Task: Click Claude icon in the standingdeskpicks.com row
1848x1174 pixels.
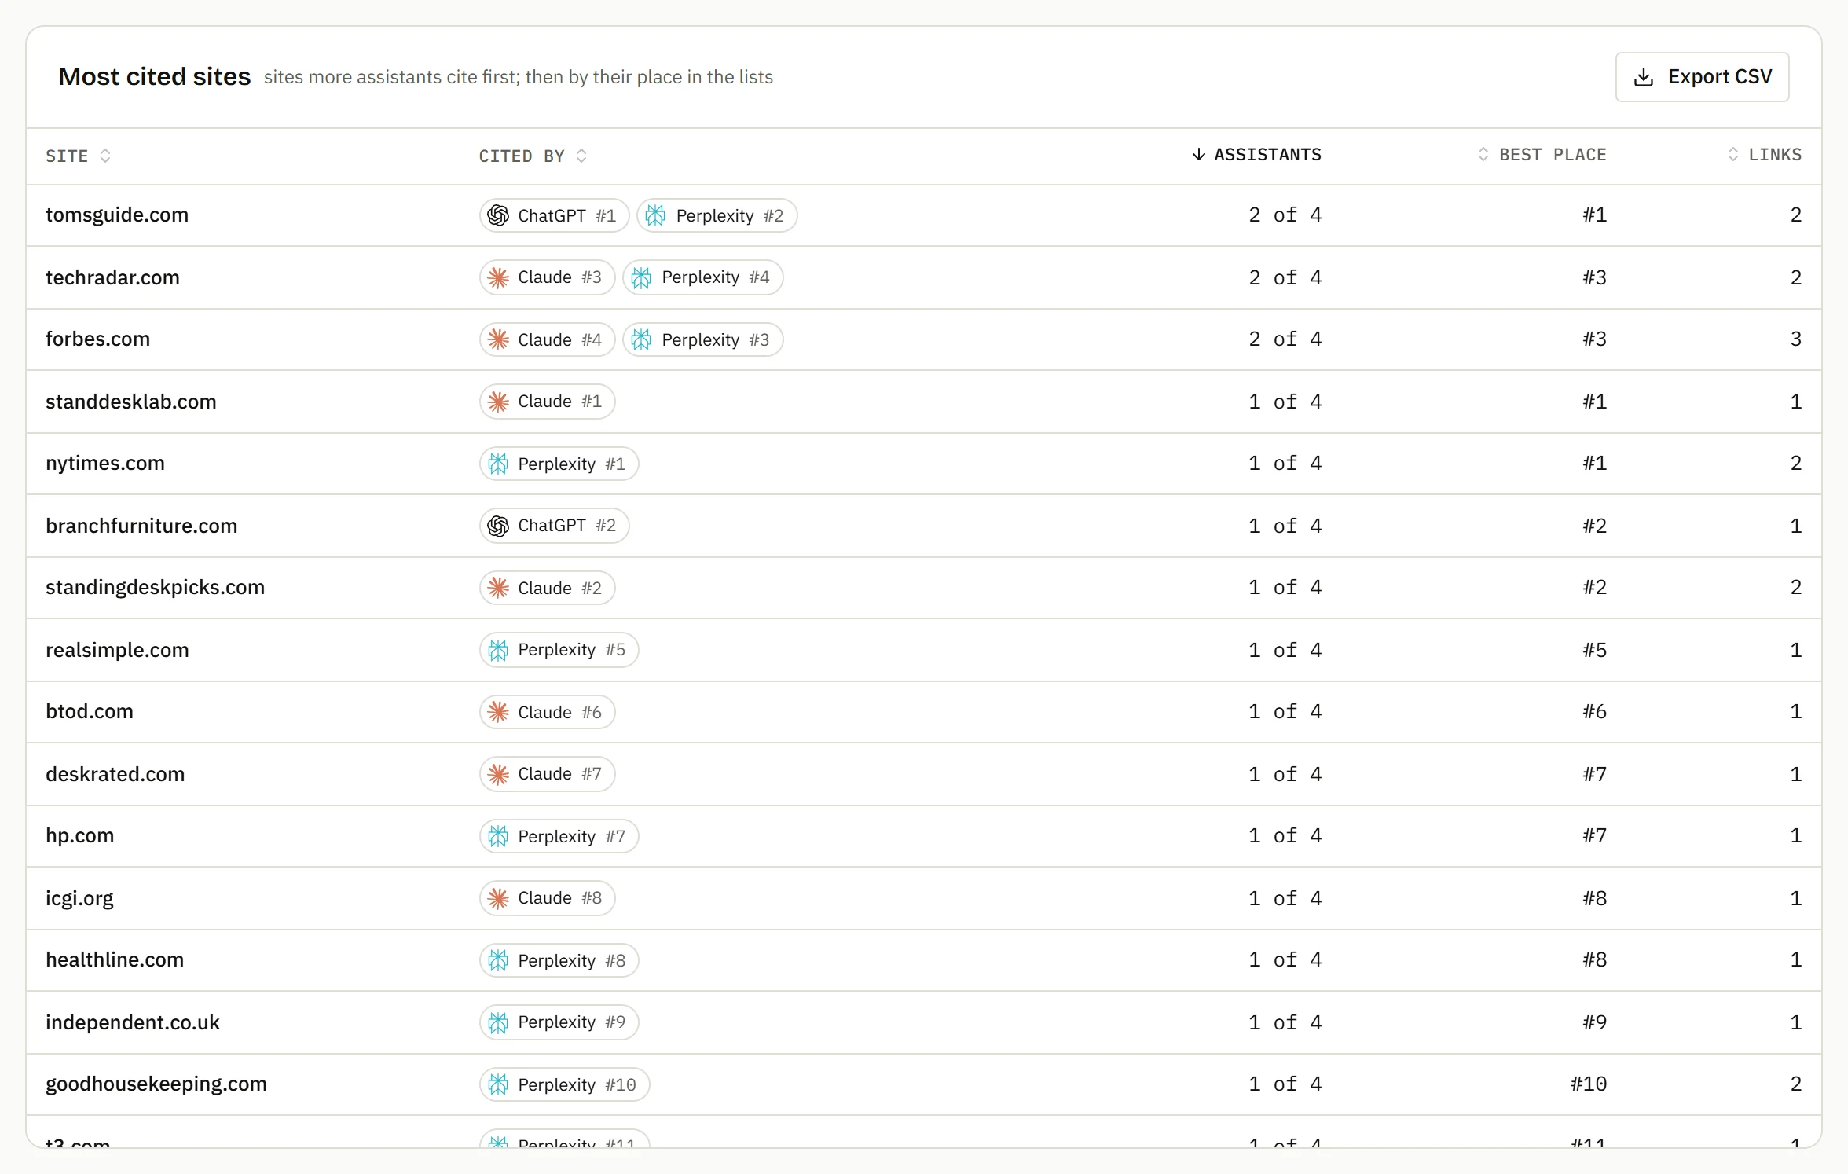Action: (498, 588)
